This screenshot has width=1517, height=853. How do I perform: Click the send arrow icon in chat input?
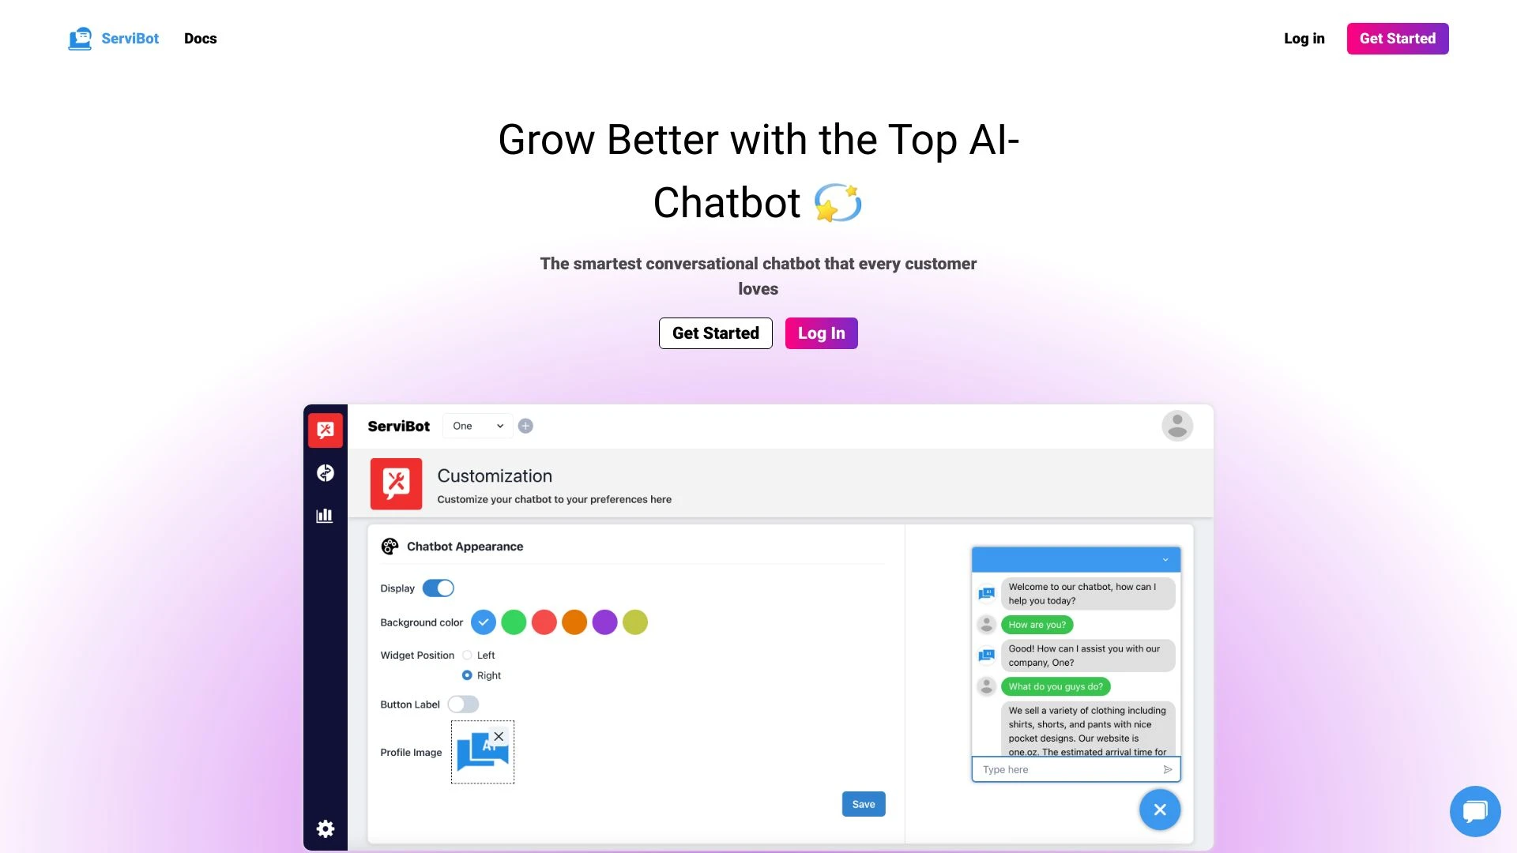pos(1168,770)
